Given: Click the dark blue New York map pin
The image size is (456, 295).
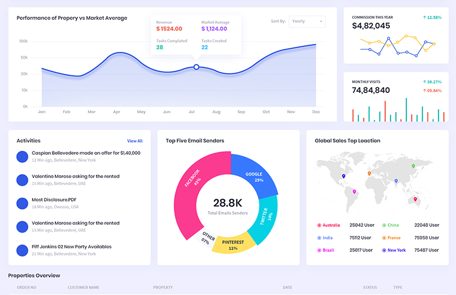Looking at the screenshot, I should click(344, 176).
